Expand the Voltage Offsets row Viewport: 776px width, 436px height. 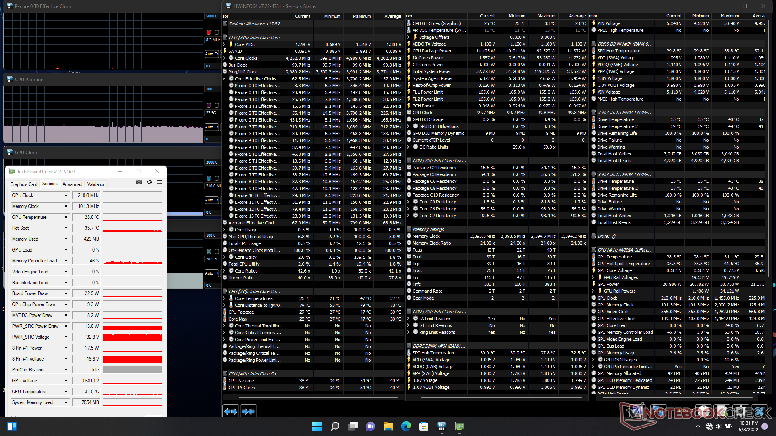[409, 37]
